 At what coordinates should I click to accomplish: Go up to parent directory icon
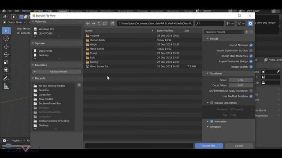[99, 23]
